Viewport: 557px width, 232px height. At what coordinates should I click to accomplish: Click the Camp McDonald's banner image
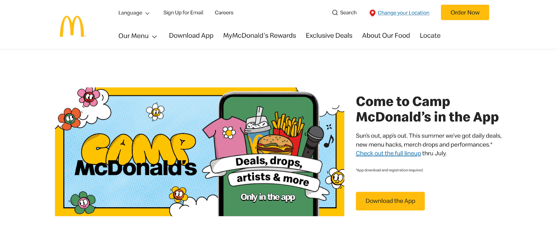(x=199, y=152)
